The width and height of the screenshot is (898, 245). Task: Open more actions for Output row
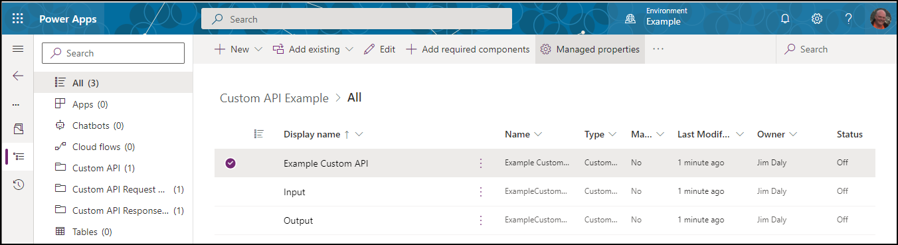(482, 220)
